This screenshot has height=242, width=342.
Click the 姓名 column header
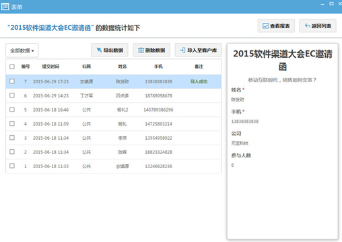pos(123,67)
